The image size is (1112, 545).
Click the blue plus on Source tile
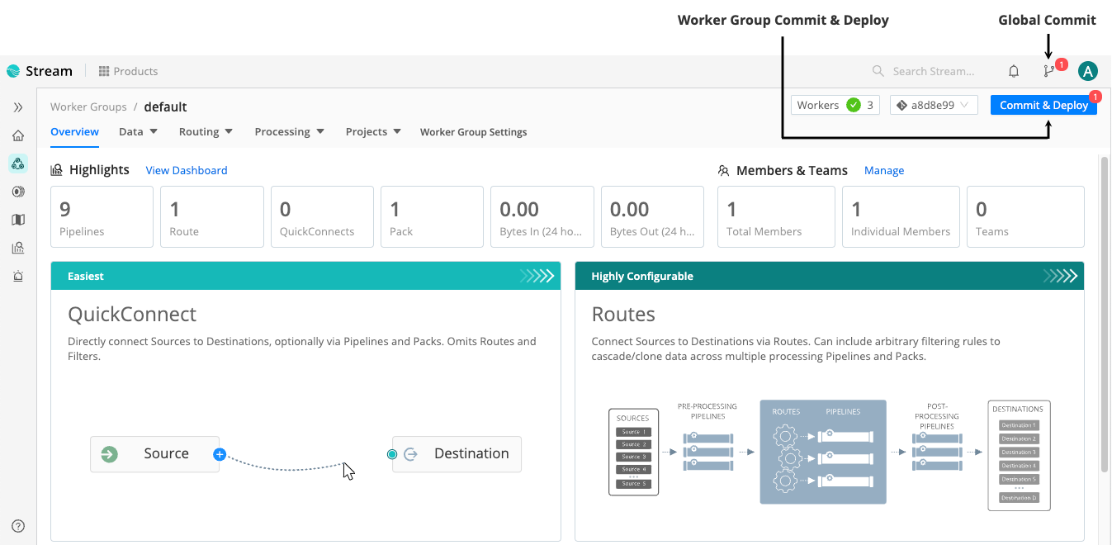219,453
